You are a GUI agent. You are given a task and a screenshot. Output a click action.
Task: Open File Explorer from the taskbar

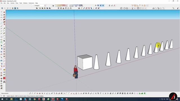12,99
